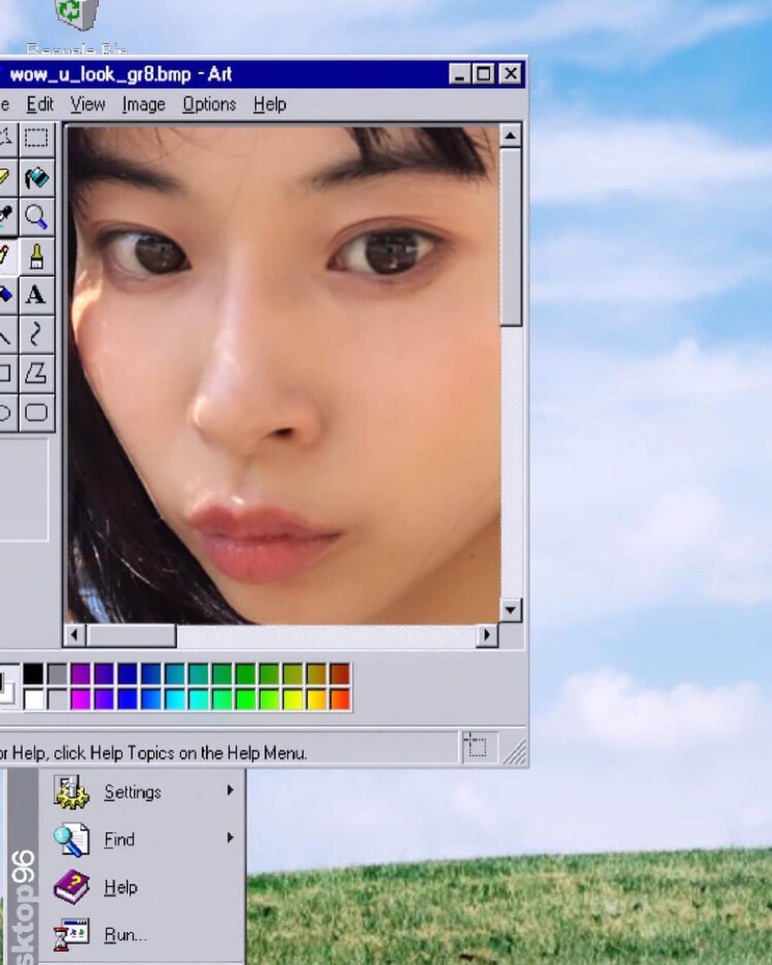
Task: Pick the dark gray color swatch
Action: (x=57, y=674)
